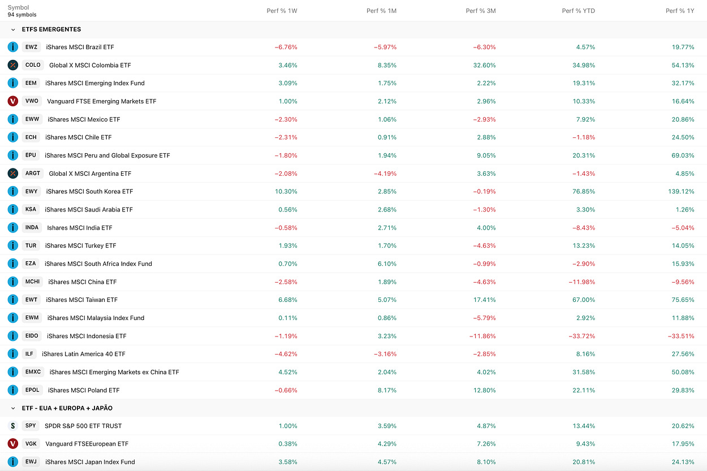
Task: Click the COLO Global X logo icon
Action: (x=13, y=65)
